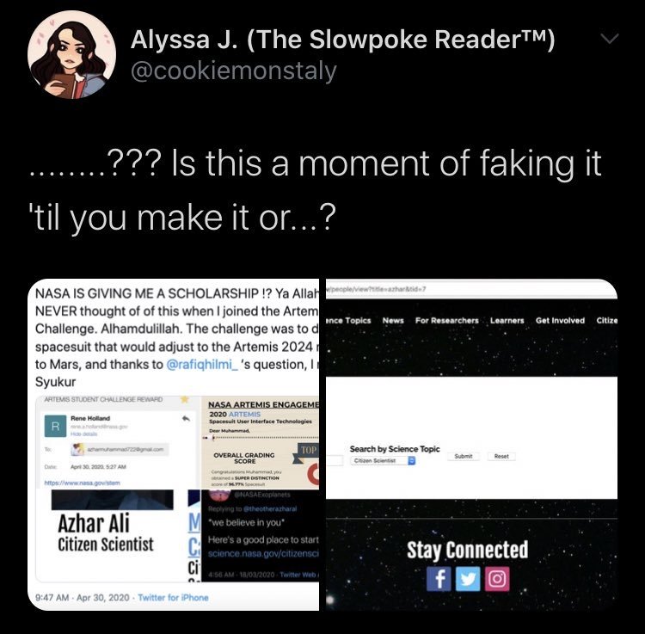The height and width of the screenshot is (634, 645).
Task: Open the Get Involved menu item
Action: click(560, 320)
